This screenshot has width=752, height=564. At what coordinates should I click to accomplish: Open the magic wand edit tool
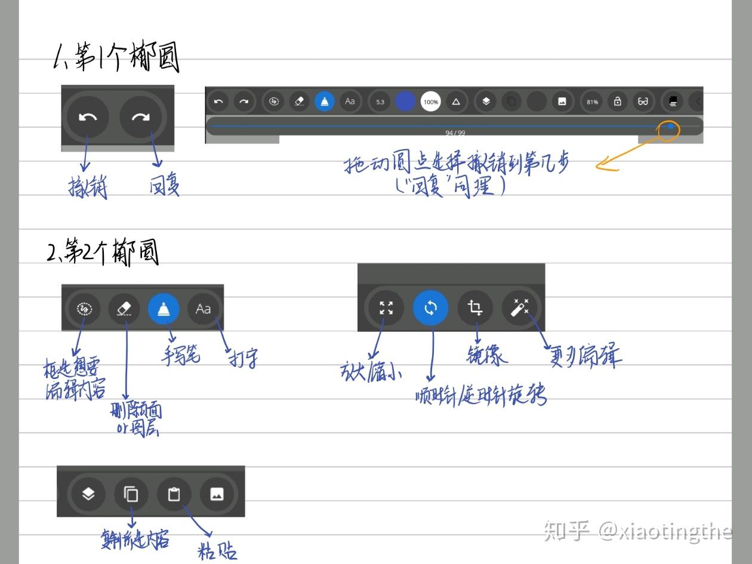click(519, 308)
